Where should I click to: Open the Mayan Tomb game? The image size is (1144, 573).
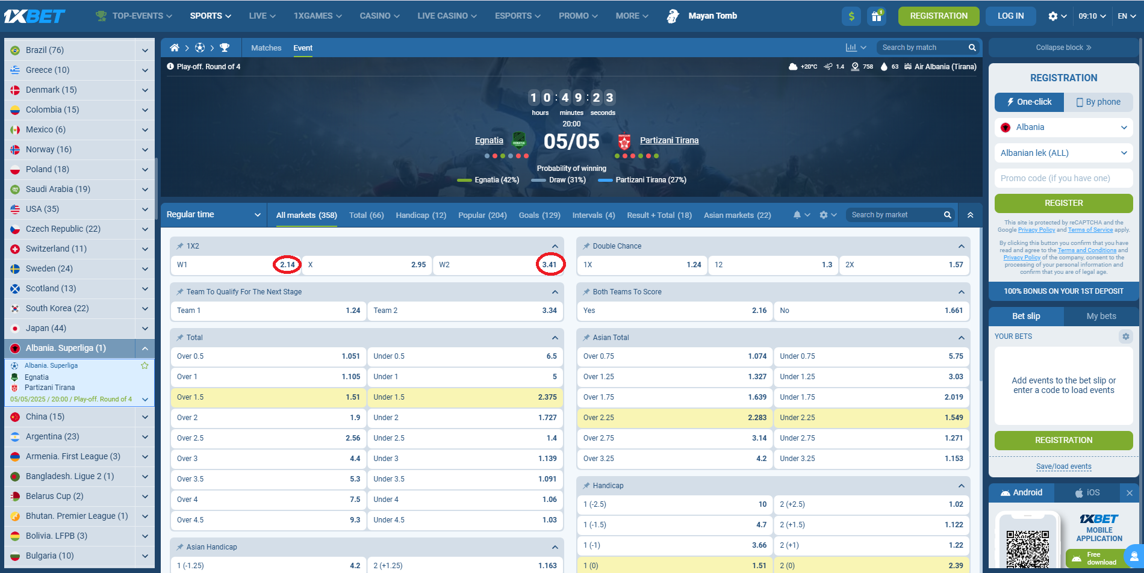click(x=701, y=16)
